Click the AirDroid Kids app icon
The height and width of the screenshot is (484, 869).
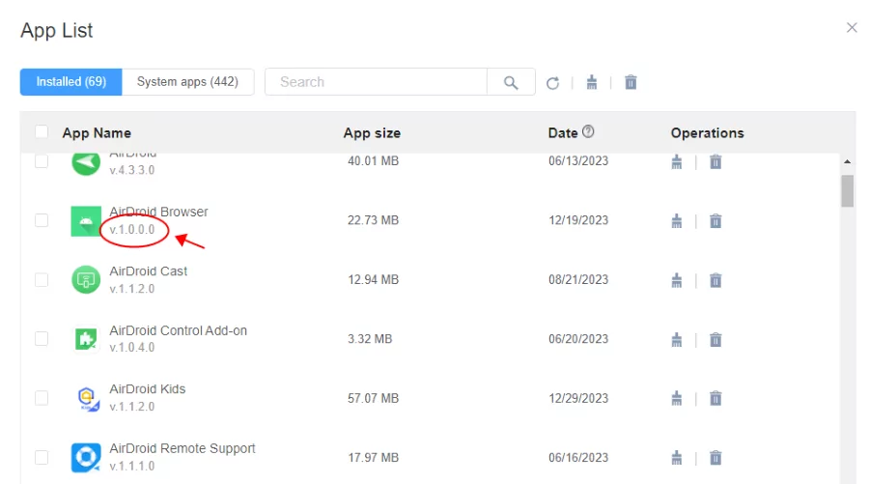tap(87, 399)
